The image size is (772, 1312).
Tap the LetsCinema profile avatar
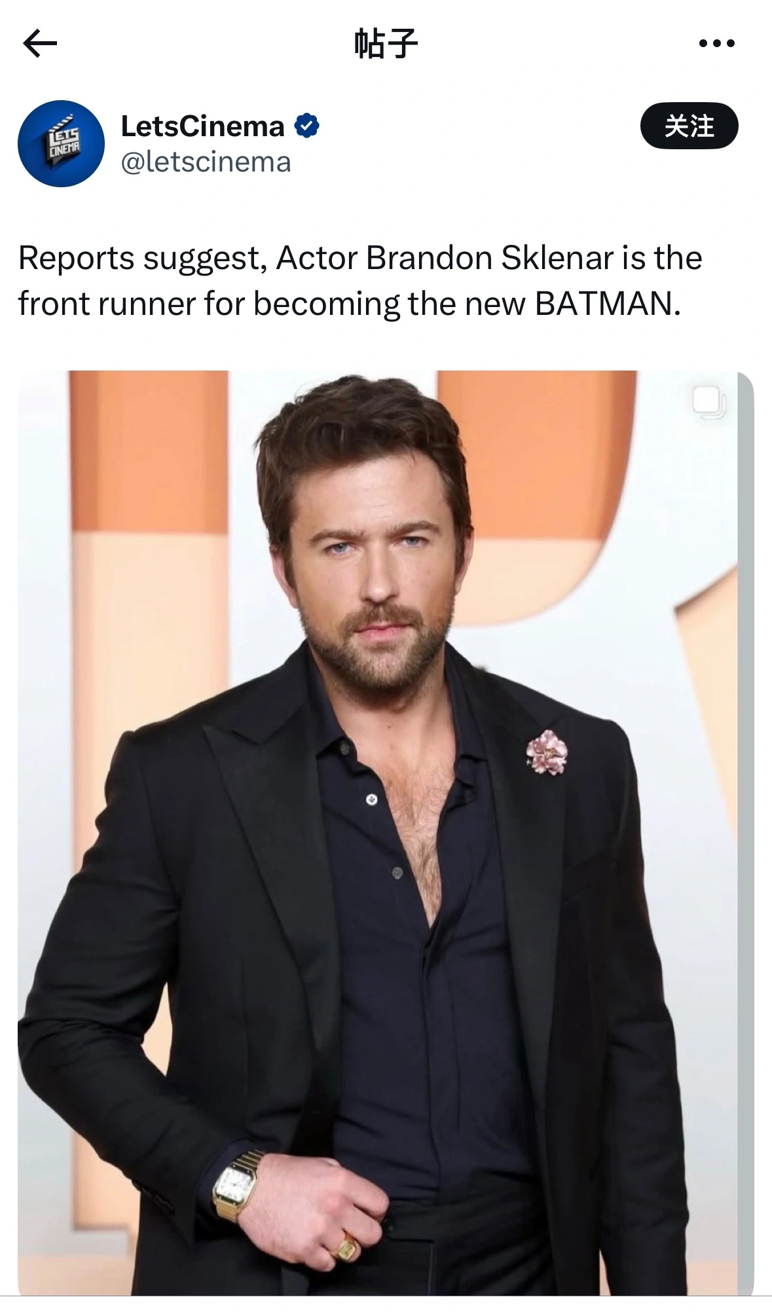tap(61, 143)
